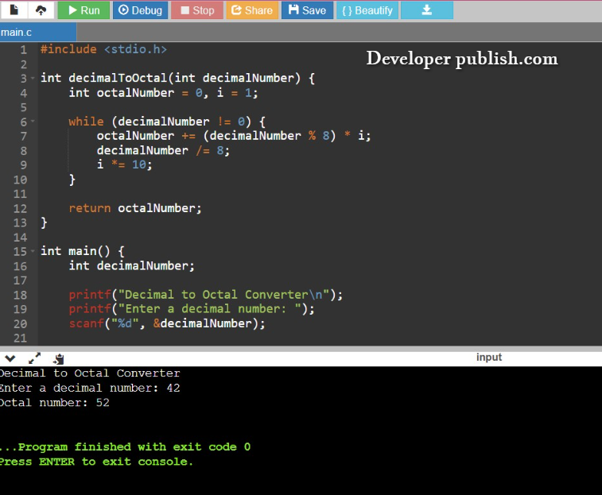Format code with the Beautify button
This screenshot has width=602, height=495.
367,10
